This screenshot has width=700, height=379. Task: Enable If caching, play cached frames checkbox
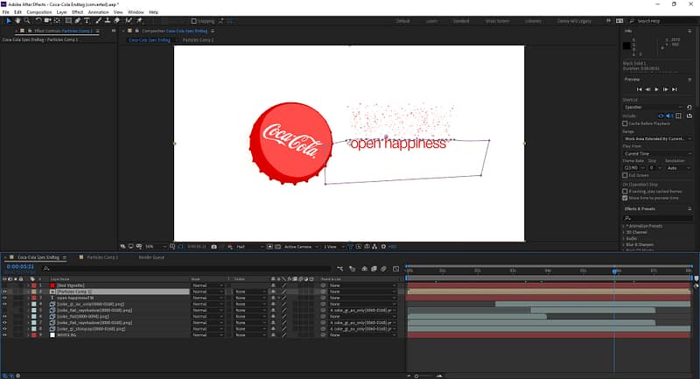pos(625,191)
